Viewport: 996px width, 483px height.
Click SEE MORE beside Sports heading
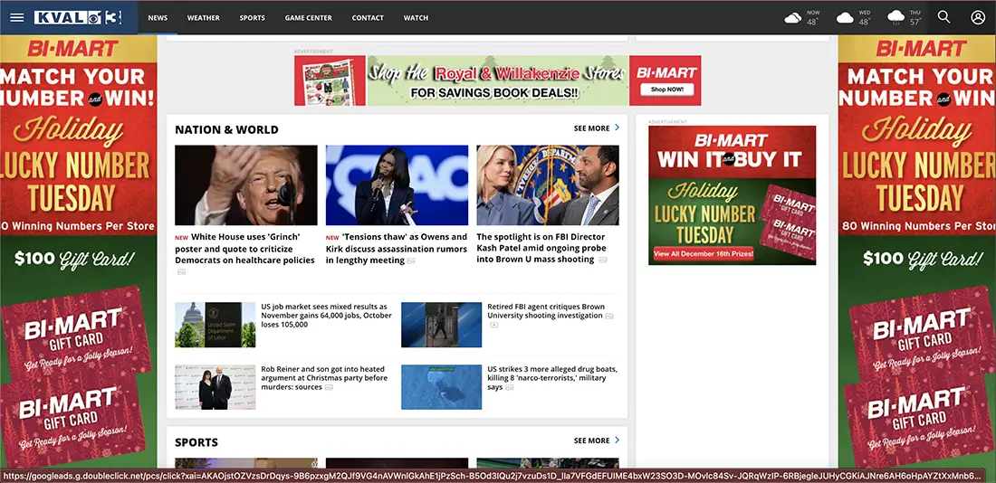click(591, 440)
